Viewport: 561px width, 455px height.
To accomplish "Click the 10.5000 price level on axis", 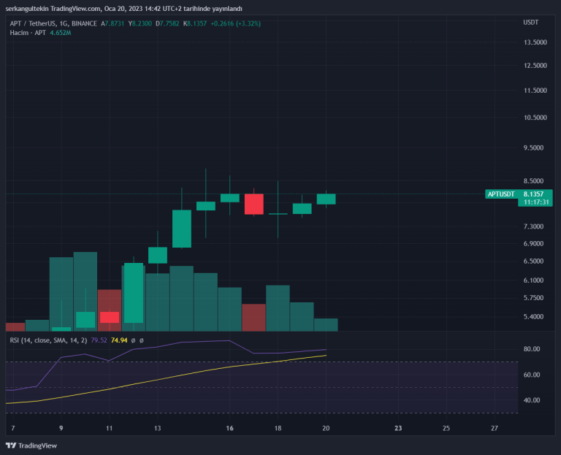I will click(535, 118).
